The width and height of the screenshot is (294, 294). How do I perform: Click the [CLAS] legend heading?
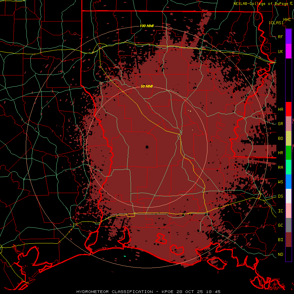[276, 23]
